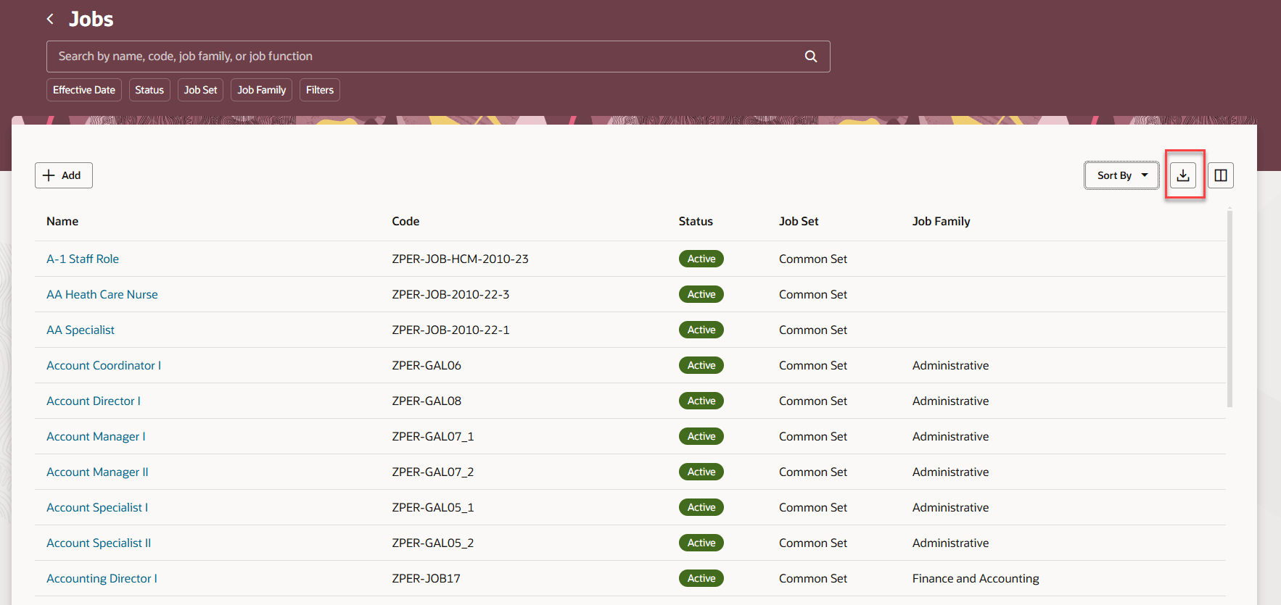Select code ZPER-JOB-2010-22-3

click(x=450, y=294)
